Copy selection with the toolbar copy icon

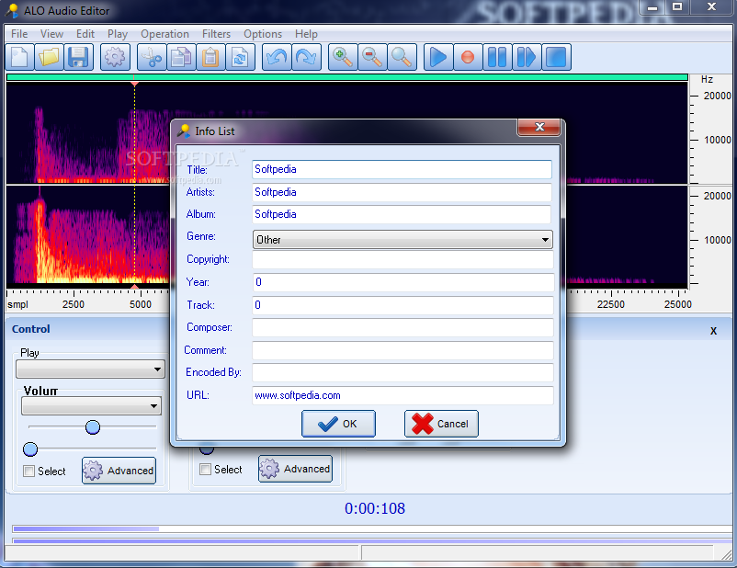click(181, 57)
